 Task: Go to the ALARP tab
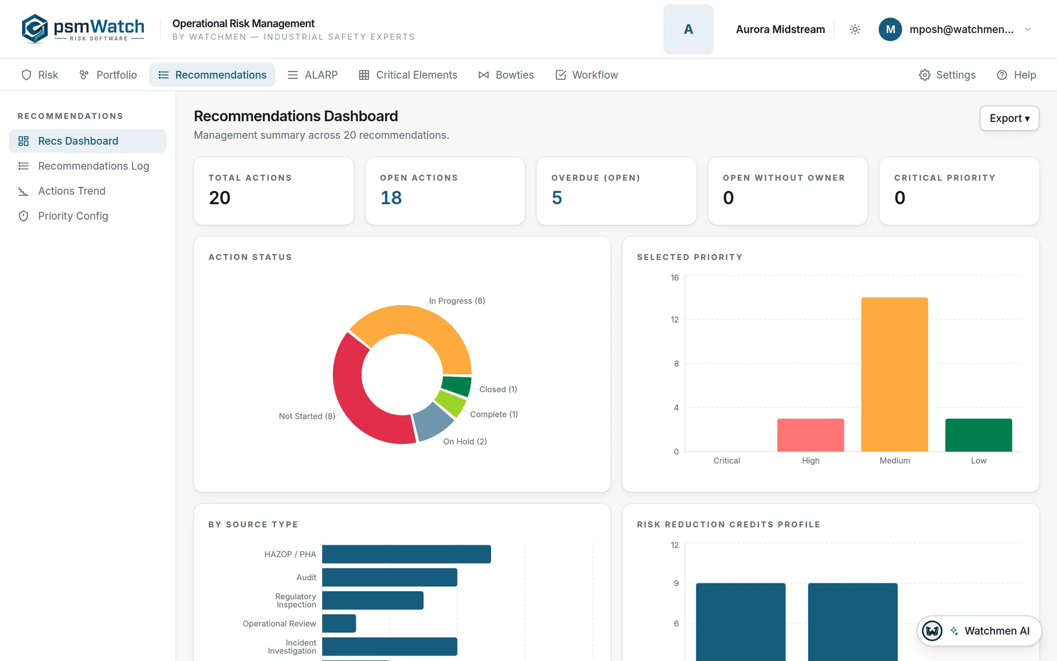[313, 75]
